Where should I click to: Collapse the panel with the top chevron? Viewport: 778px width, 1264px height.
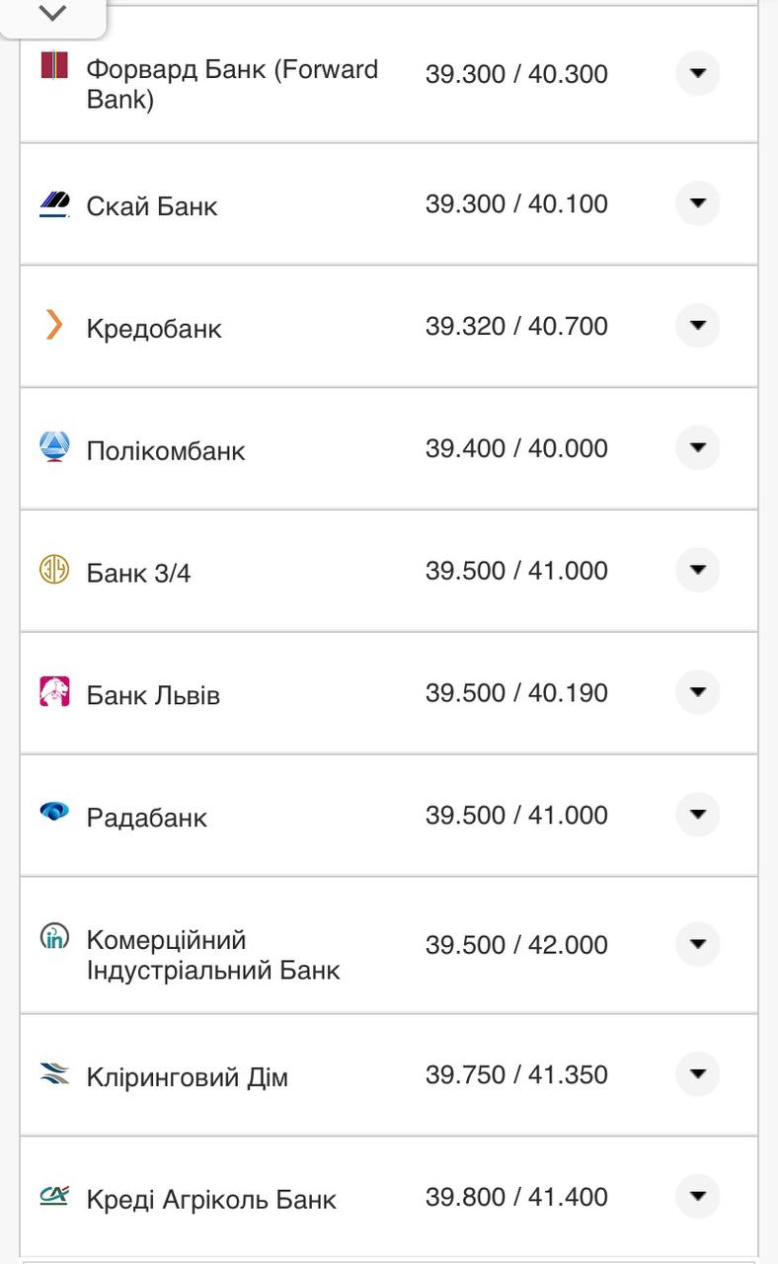pyautogui.click(x=52, y=14)
